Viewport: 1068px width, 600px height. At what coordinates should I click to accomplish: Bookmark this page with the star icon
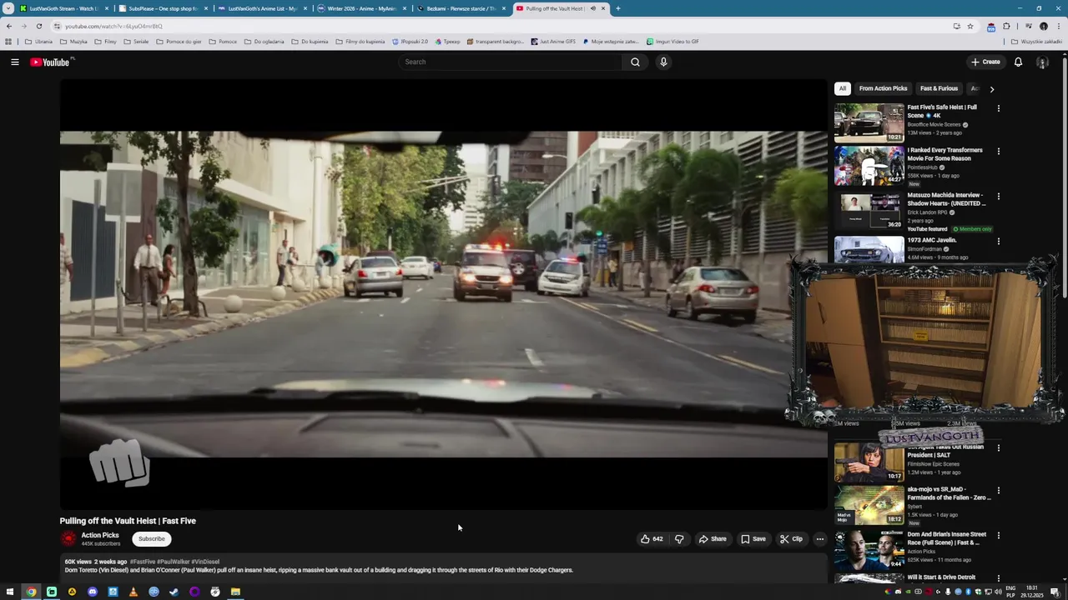tap(970, 26)
